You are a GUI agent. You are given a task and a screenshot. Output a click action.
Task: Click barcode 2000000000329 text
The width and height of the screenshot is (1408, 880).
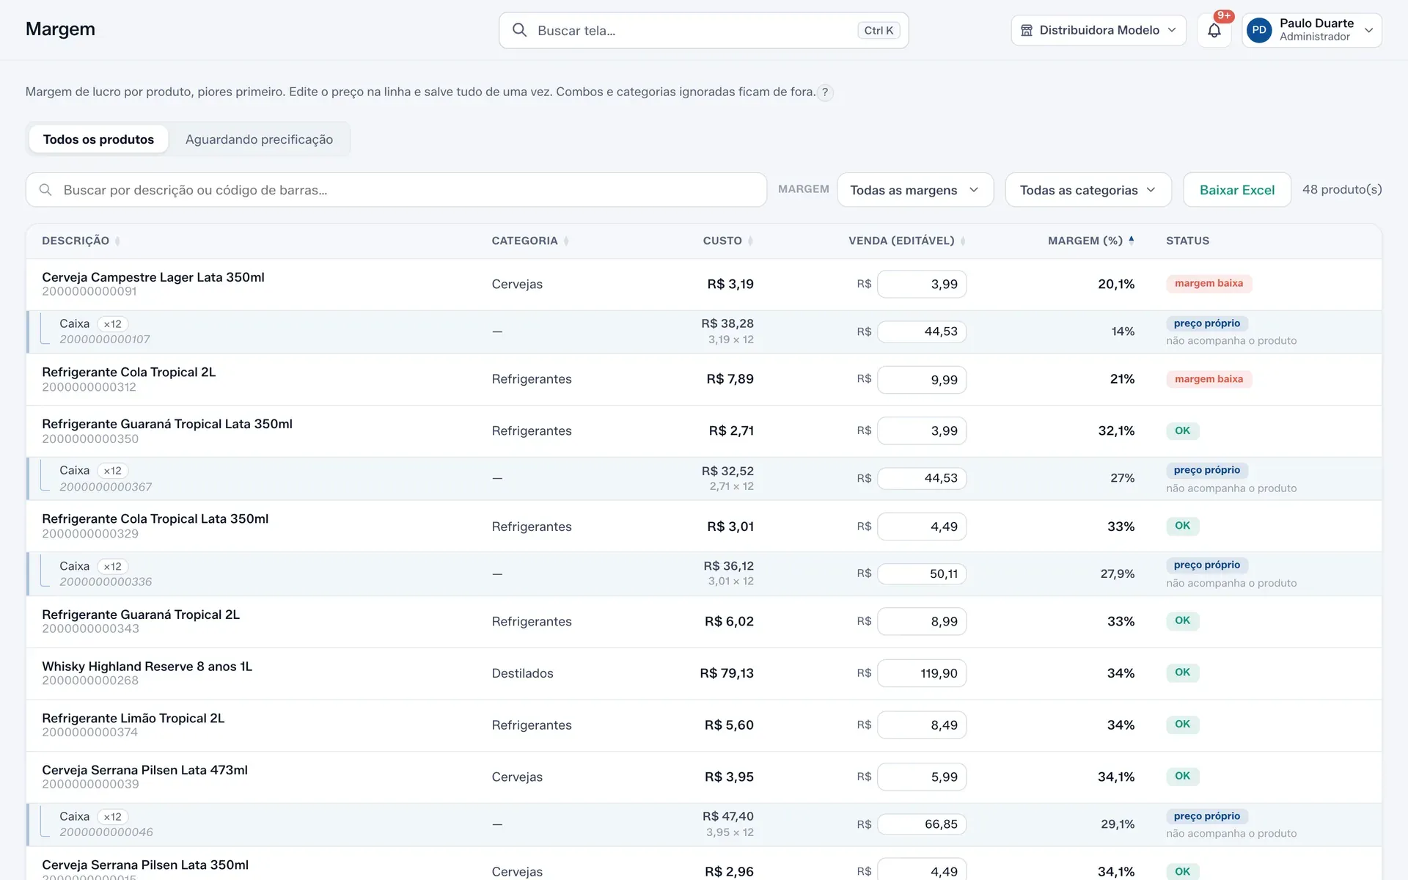[90, 534]
